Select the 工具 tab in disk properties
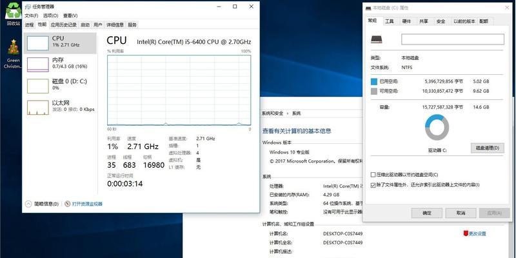 [390, 21]
